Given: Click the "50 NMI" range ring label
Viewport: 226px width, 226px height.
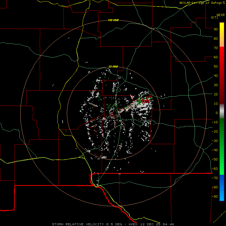Looking at the screenshot, I should [x=113, y=67].
